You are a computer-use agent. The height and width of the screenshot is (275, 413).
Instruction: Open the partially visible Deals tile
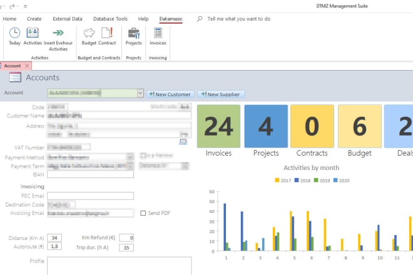pos(399,126)
